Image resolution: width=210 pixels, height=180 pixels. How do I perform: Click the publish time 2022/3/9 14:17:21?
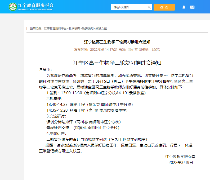click(x=104, y=50)
